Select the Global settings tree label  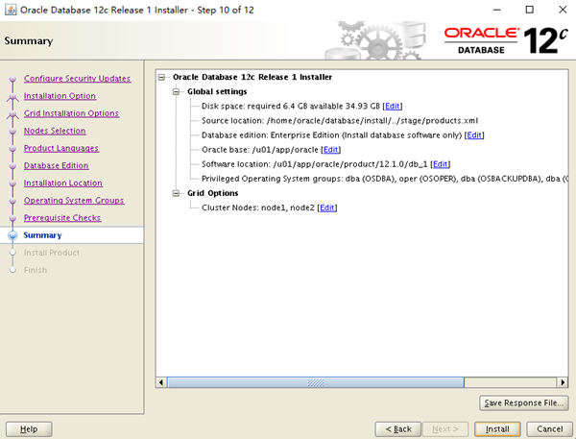(217, 91)
